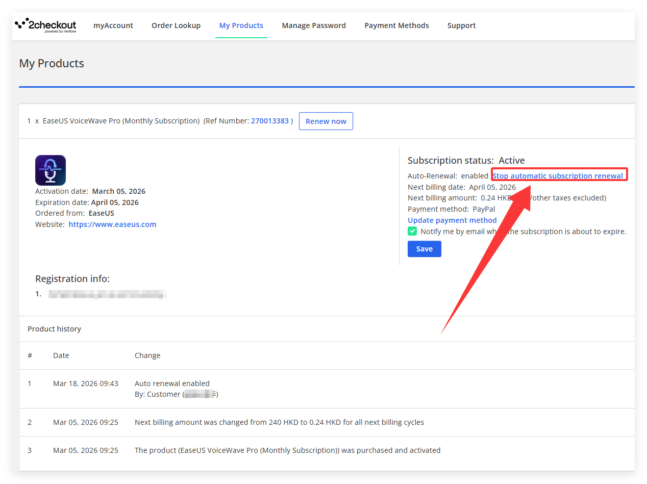Image resolution: width=647 pixels, height=484 pixels.
Task: Click the blurred registration info entry
Action: coord(107,294)
